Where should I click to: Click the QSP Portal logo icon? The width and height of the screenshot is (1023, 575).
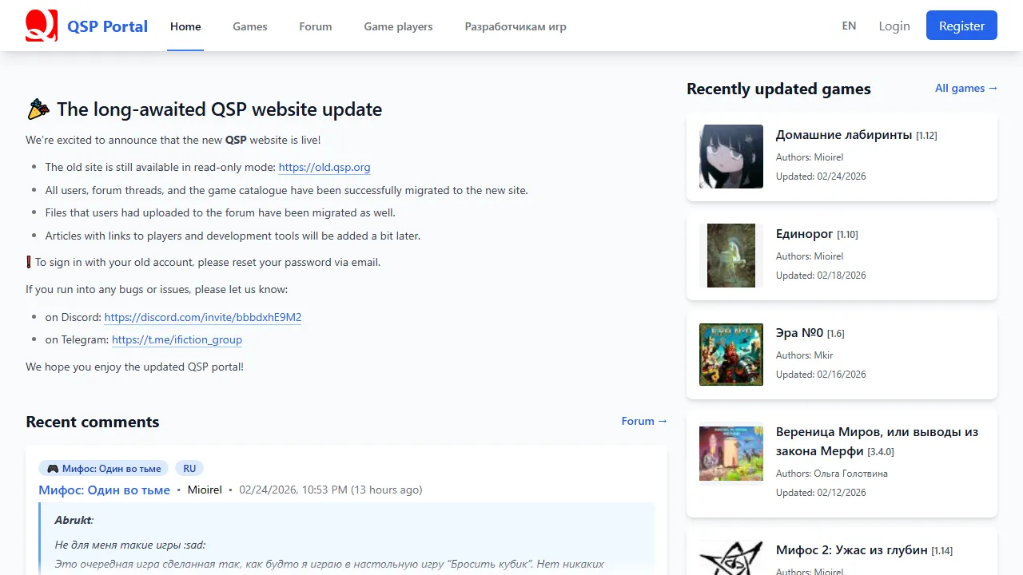point(41,25)
